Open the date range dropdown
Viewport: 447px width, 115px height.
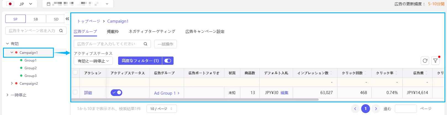pyautogui.click(x=78, y=4)
